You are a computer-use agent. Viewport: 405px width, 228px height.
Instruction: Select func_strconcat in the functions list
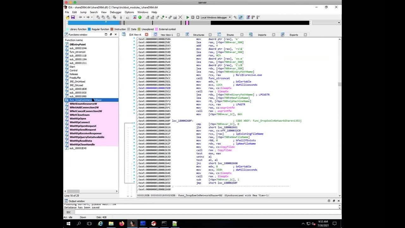coord(78,52)
